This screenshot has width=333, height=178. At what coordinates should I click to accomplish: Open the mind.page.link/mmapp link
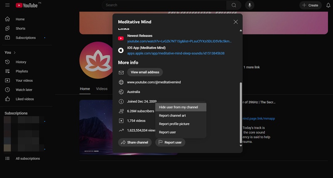258,119
